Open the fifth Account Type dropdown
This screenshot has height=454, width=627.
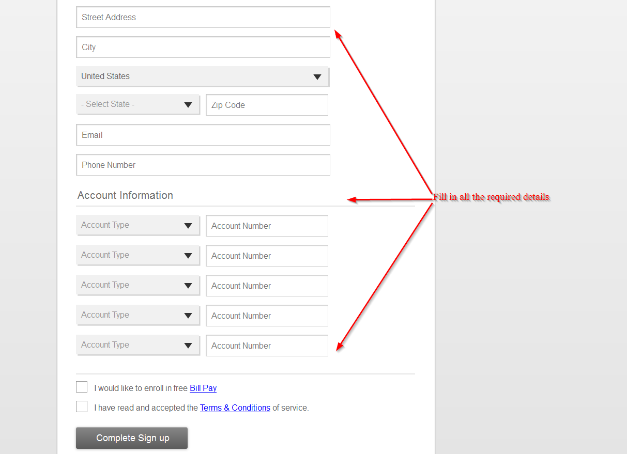[x=137, y=345]
